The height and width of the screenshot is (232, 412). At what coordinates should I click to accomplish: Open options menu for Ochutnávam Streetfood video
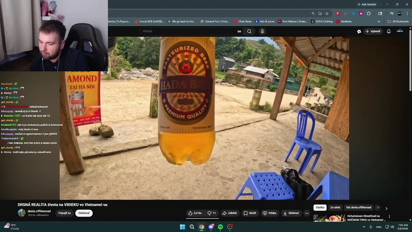(x=389, y=217)
